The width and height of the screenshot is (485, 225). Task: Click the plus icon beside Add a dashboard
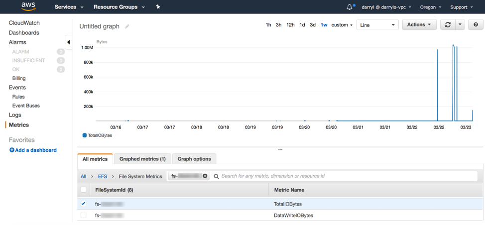(x=12, y=150)
